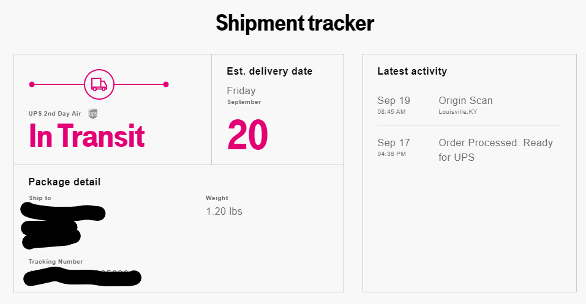Image resolution: width=586 pixels, height=304 pixels.
Task: Click the Sep 17 activity date
Action: (394, 143)
